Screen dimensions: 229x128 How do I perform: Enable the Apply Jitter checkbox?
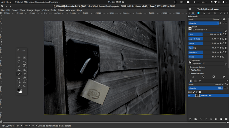click(x=190, y=70)
